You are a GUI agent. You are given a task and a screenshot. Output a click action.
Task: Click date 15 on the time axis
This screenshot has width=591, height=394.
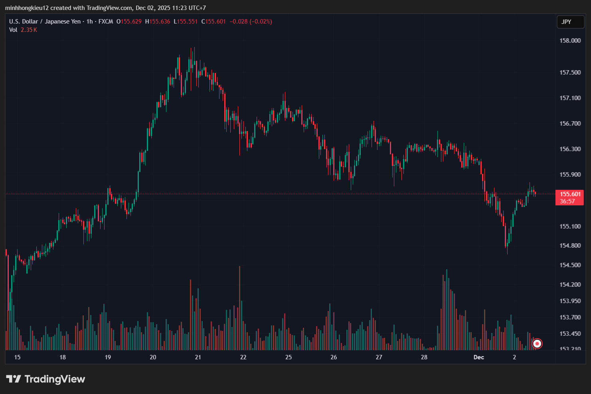click(17, 357)
